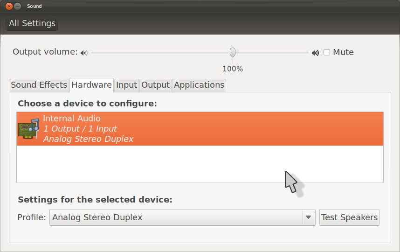Click the sound card icon for Internal Audio
The image size is (400, 252).
(x=29, y=129)
